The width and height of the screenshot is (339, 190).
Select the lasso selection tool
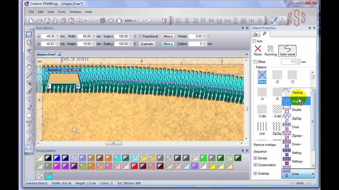(x=29, y=43)
